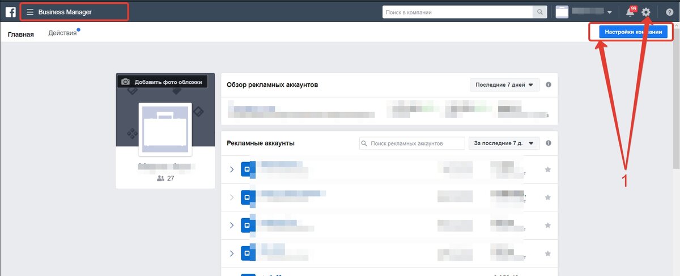Image resolution: width=680 pixels, height=276 pixels.
Task: Open the За последние 7 д. dropdown
Action: point(504,143)
